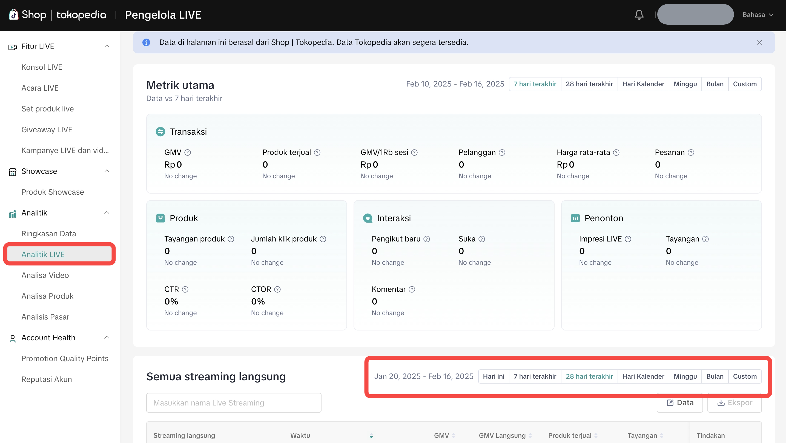Click the Produk terjual info icon
Image resolution: width=786 pixels, height=443 pixels.
pos(317,153)
